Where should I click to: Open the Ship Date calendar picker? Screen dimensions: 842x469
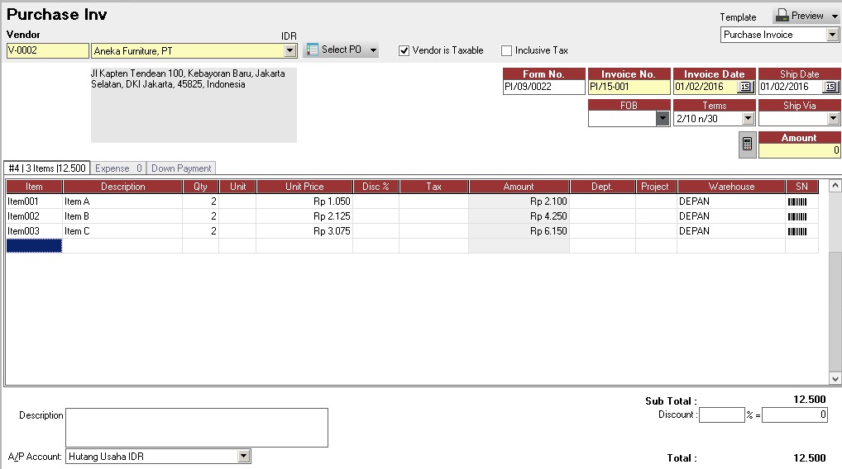coord(830,87)
